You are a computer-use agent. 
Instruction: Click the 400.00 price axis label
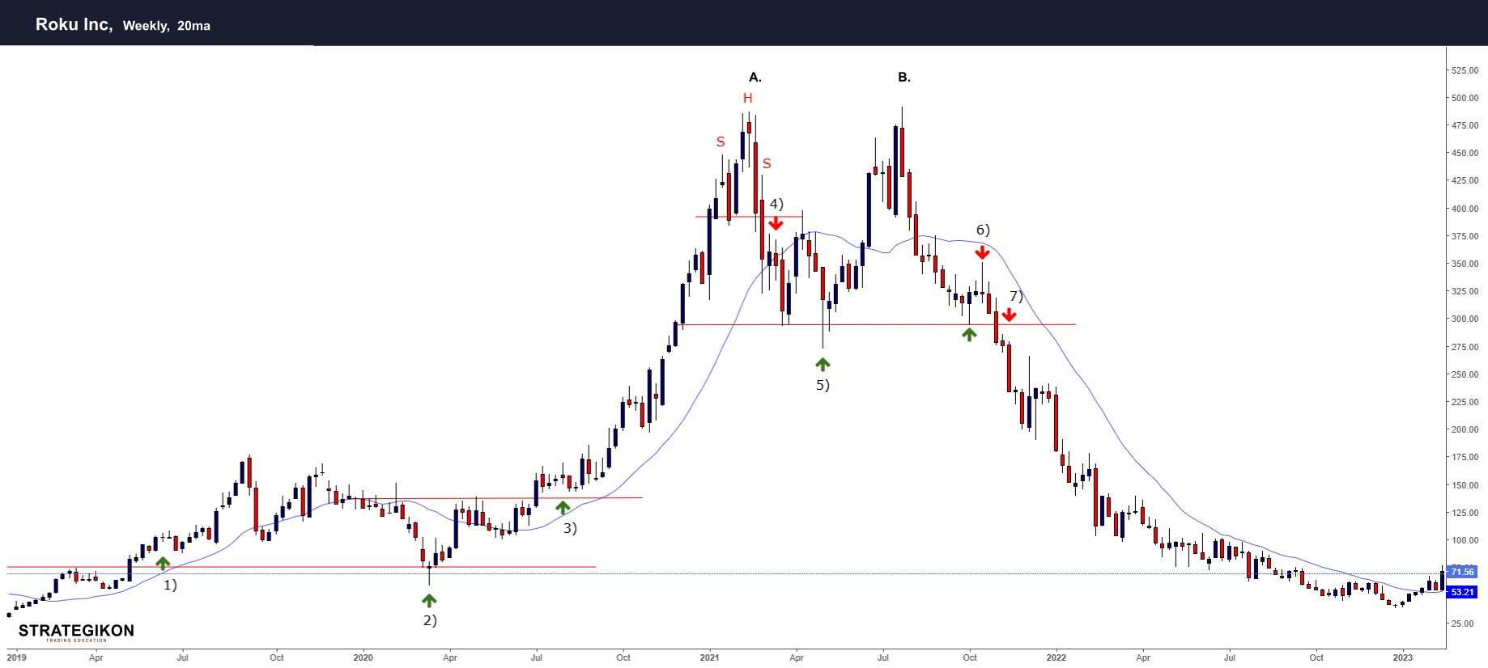pos(1465,209)
